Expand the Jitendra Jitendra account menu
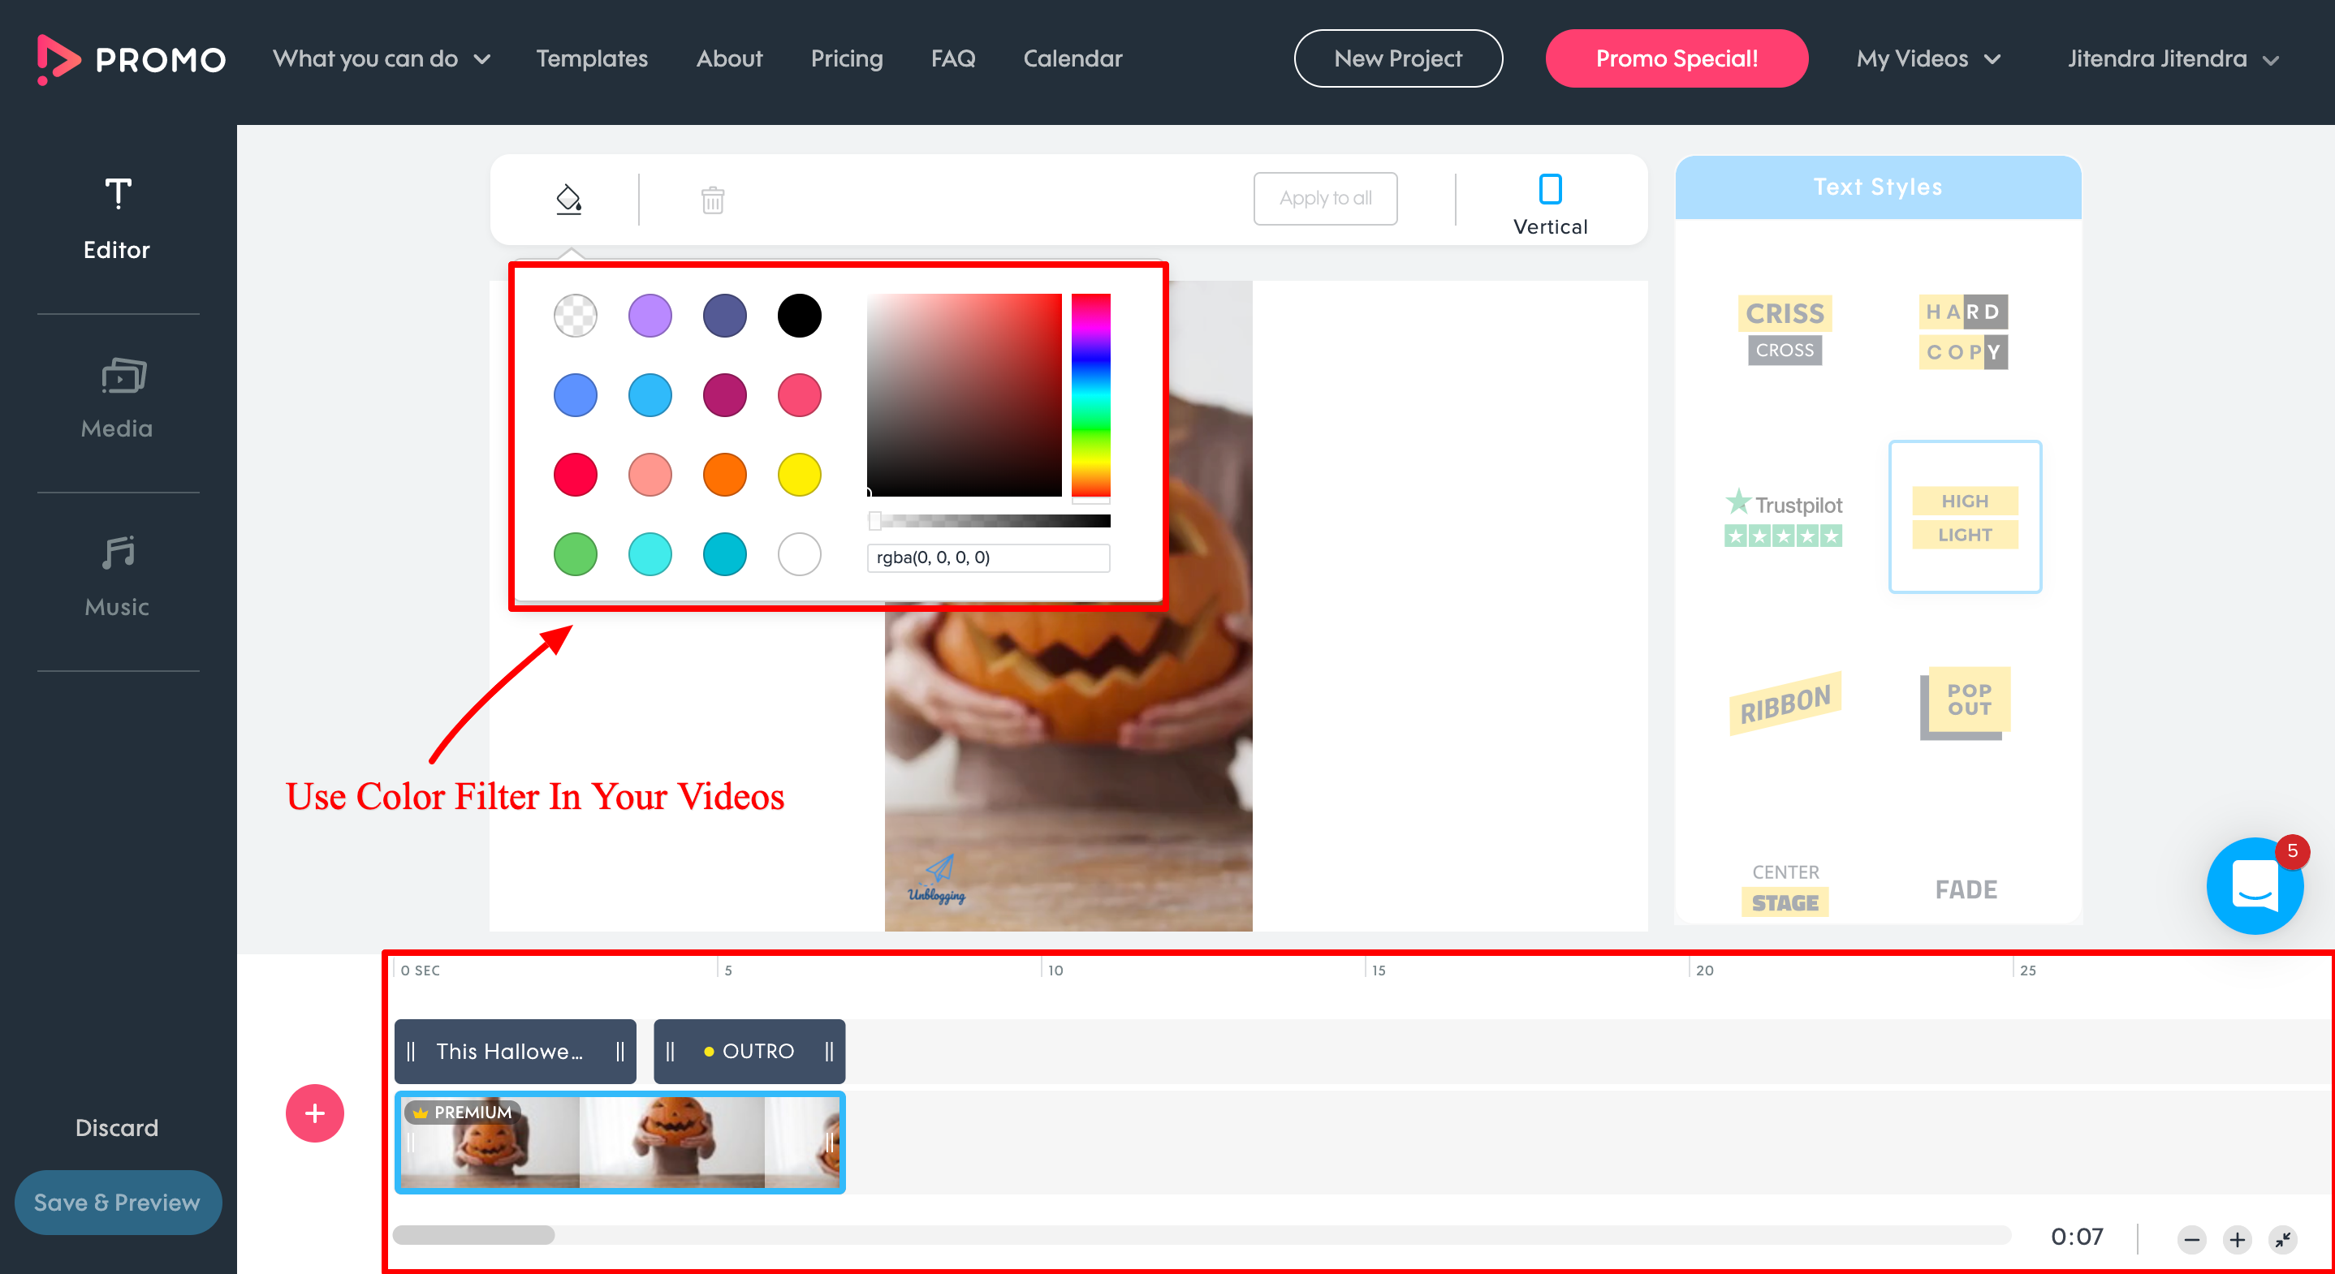This screenshot has height=1274, width=2335. click(x=2173, y=59)
